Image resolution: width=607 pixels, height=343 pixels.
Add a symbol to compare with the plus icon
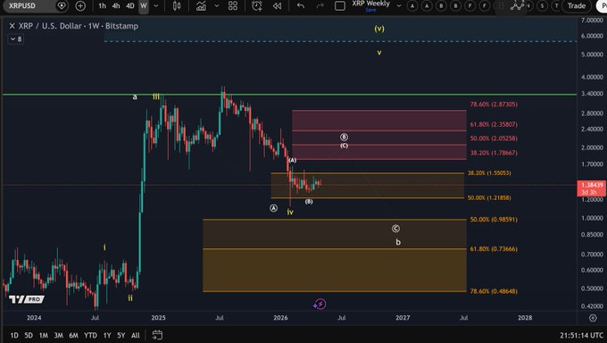(x=80, y=6)
